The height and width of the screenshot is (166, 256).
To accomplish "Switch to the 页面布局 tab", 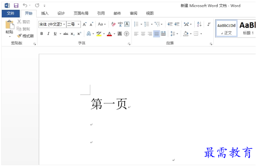I will coord(81,13).
